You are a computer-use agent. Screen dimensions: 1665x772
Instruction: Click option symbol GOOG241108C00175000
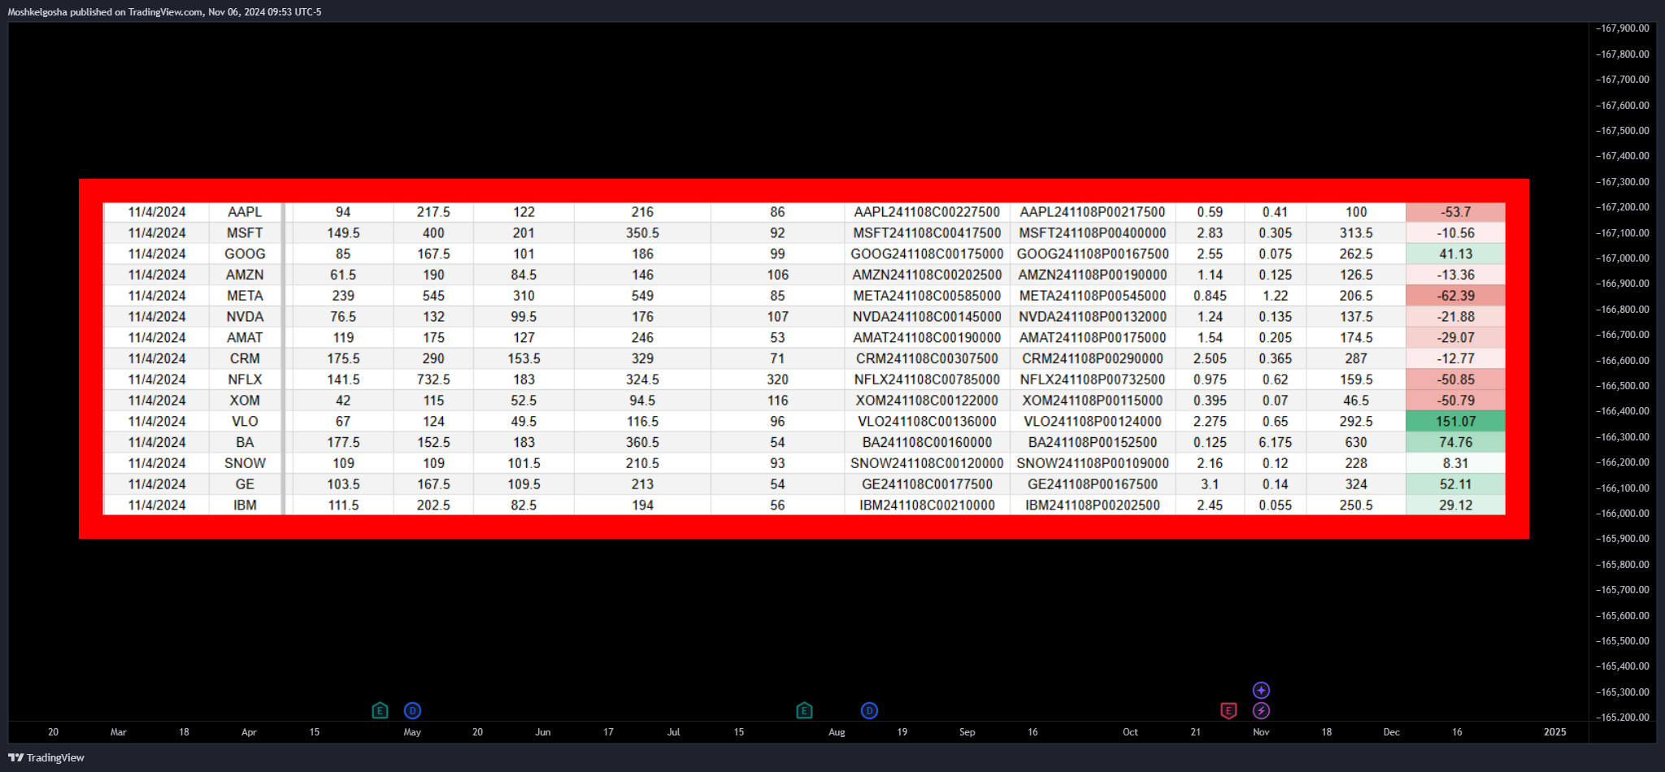pos(927,254)
